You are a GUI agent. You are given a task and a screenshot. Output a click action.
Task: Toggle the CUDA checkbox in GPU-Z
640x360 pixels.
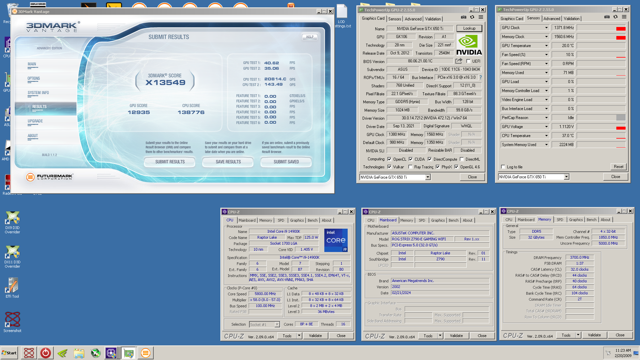click(x=411, y=159)
